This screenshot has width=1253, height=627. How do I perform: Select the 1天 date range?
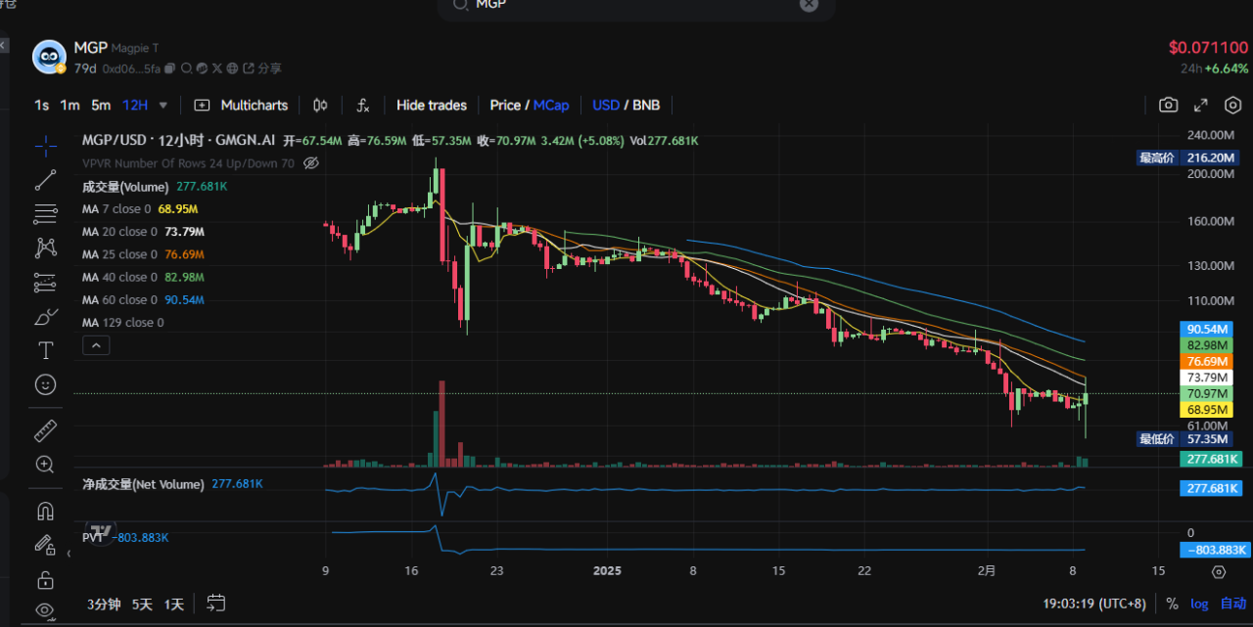174,604
